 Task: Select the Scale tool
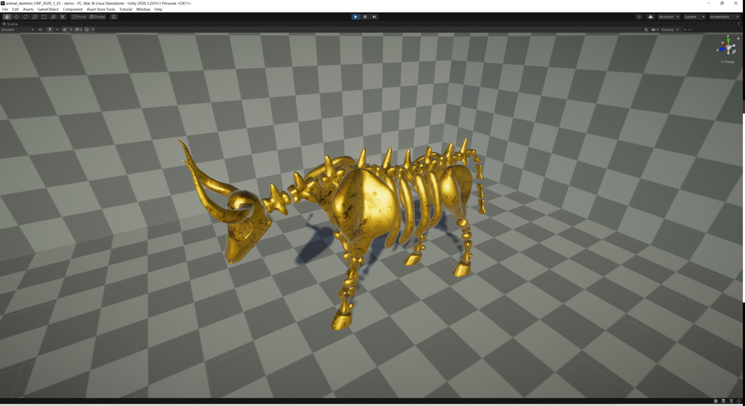tap(34, 17)
